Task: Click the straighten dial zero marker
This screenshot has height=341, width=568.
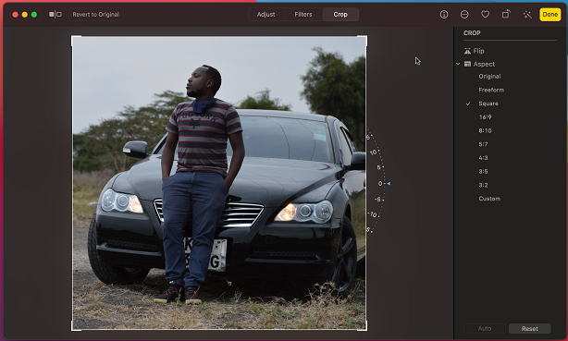Action: 380,184
